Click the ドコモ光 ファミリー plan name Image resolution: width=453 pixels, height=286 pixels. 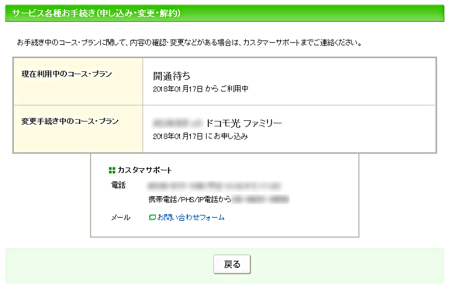243,123
